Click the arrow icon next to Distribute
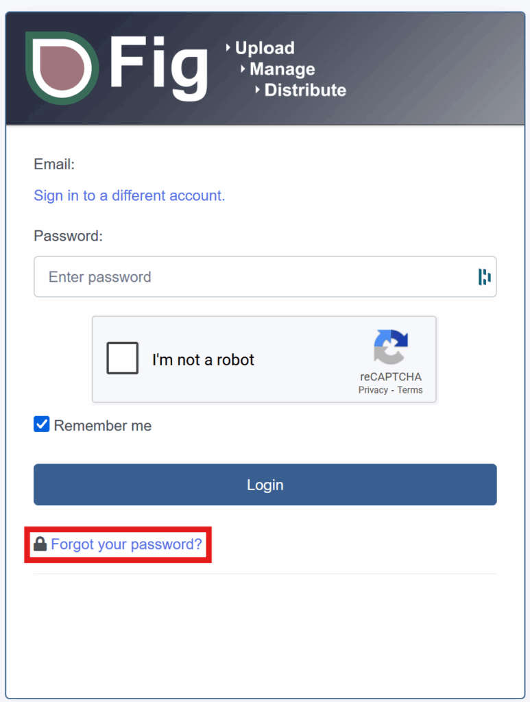Image resolution: width=530 pixels, height=702 pixels. (x=257, y=90)
